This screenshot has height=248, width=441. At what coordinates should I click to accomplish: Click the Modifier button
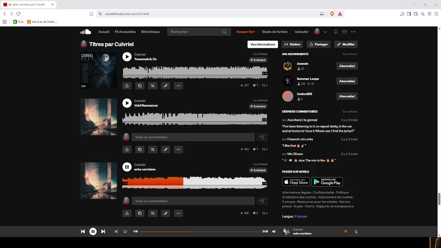click(346, 44)
